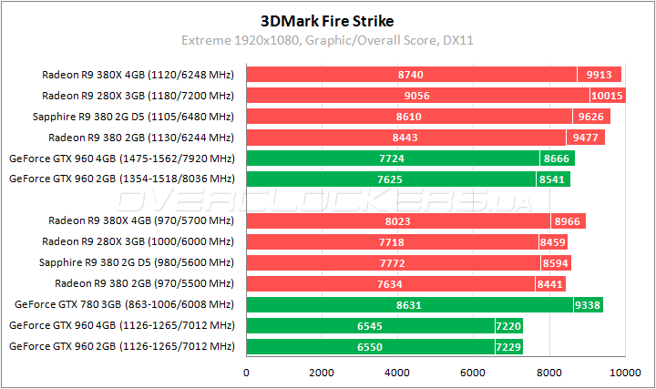
Task: Click the 8443 graphics score value
Action: click(405, 138)
